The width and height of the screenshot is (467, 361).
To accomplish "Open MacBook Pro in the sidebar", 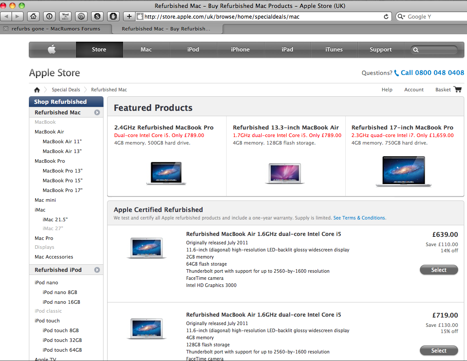I will (50, 161).
